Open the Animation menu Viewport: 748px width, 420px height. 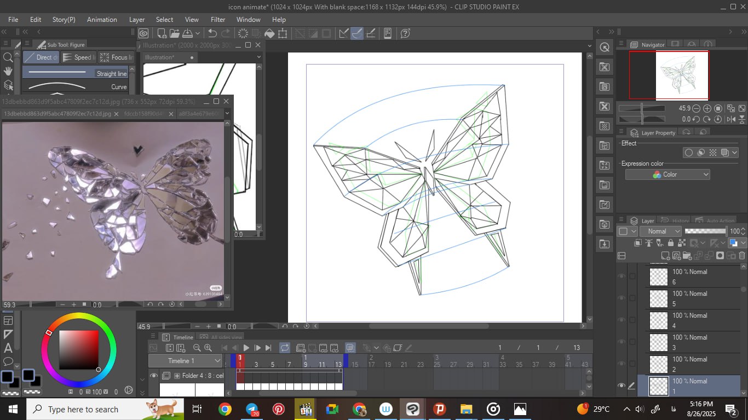(x=102, y=19)
